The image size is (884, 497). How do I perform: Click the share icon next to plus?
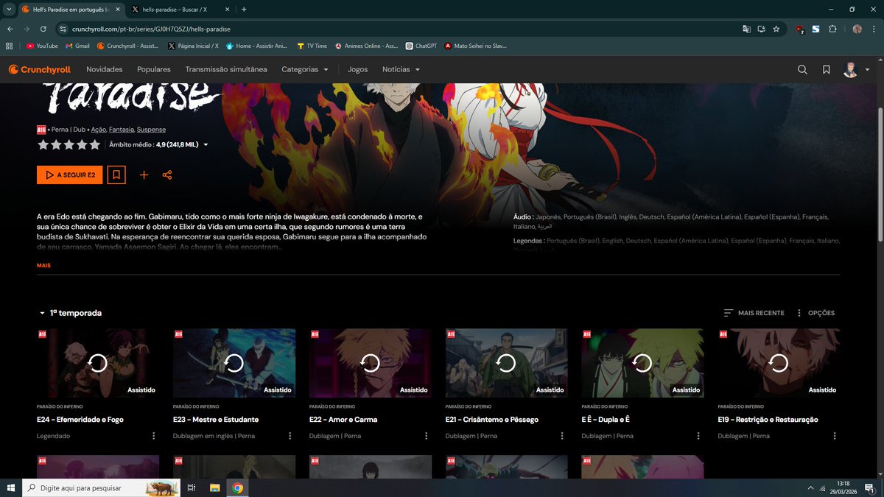(167, 175)
